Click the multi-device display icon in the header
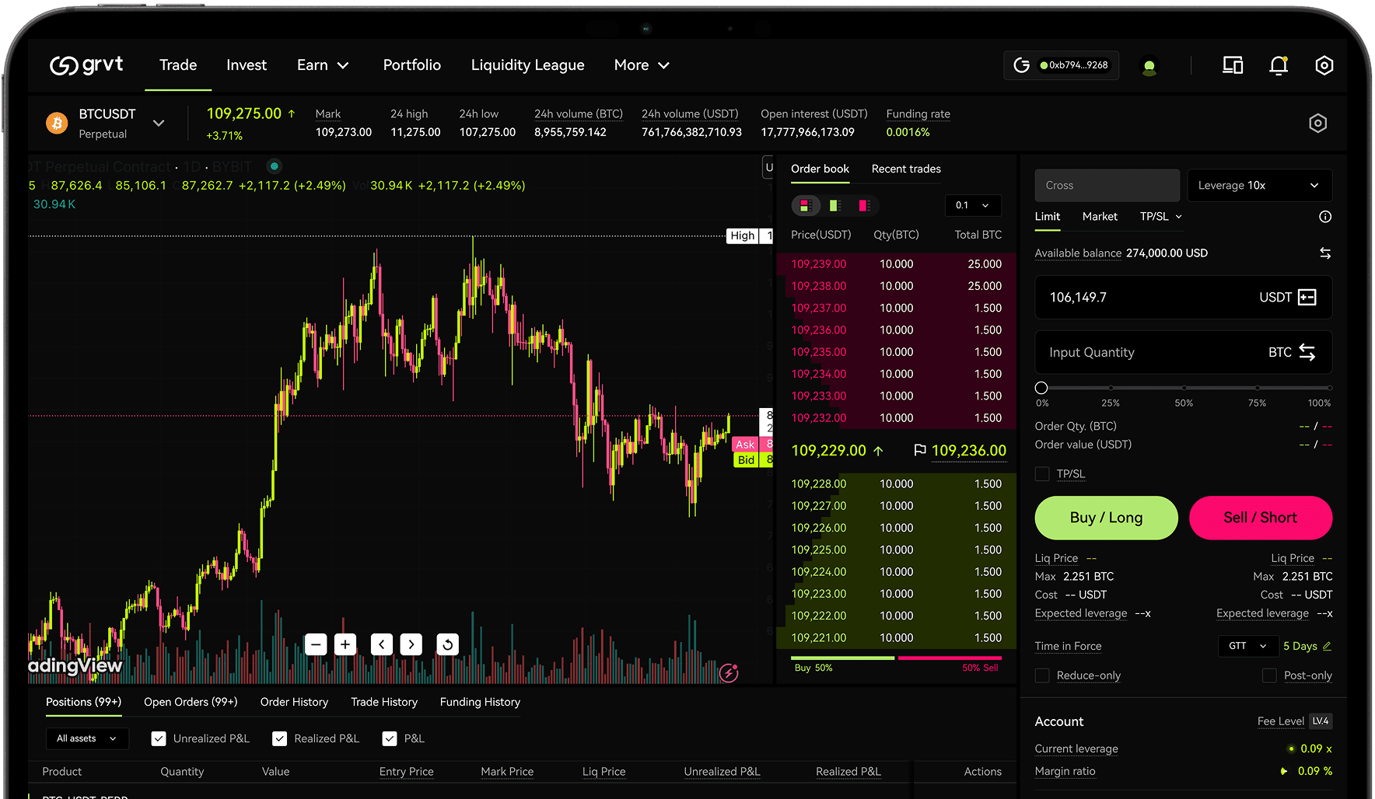 point(1232,65)
